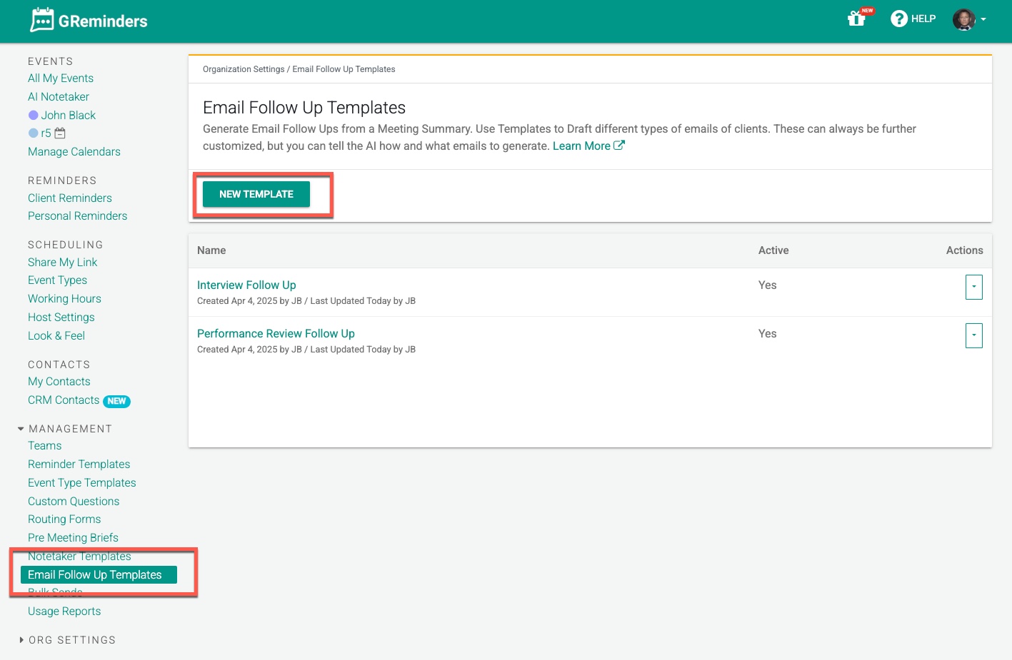The image size is (1012, 660).
Task: Open the profile menu caret arrow
Action: [983, 20]
